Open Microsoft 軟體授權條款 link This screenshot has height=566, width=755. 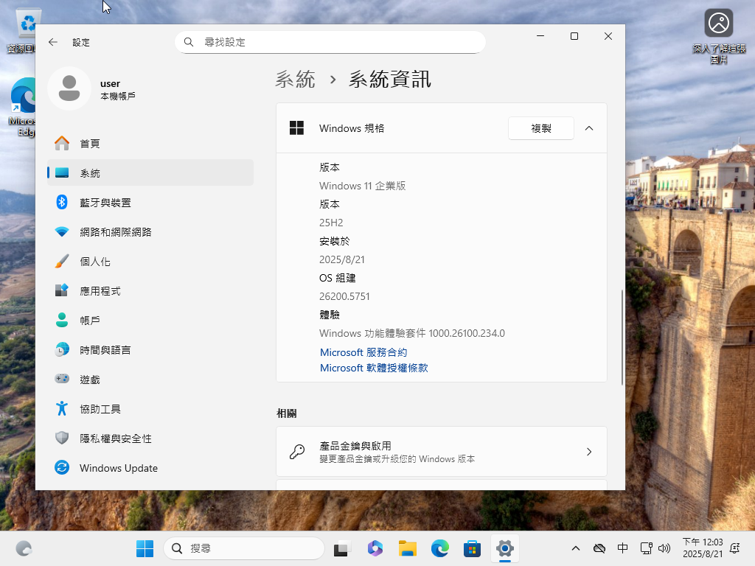pyautogui.click(x=374, y=368)
